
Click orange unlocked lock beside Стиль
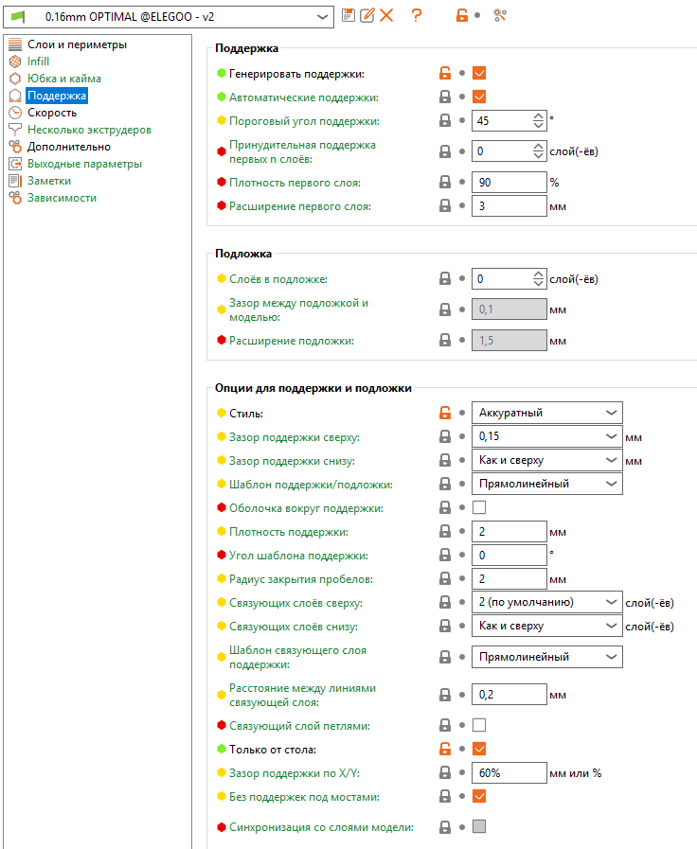[x=444, y=413]
